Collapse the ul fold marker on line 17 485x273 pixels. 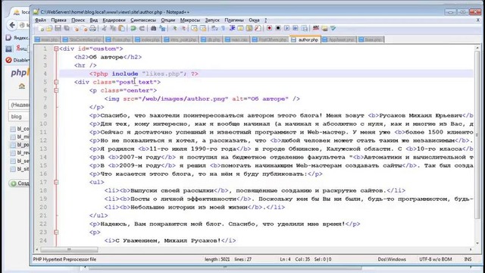point(56,182)
